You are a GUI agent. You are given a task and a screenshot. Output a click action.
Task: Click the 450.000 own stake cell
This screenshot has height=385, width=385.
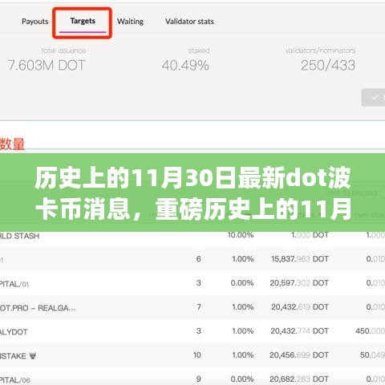tap(370, 331)
